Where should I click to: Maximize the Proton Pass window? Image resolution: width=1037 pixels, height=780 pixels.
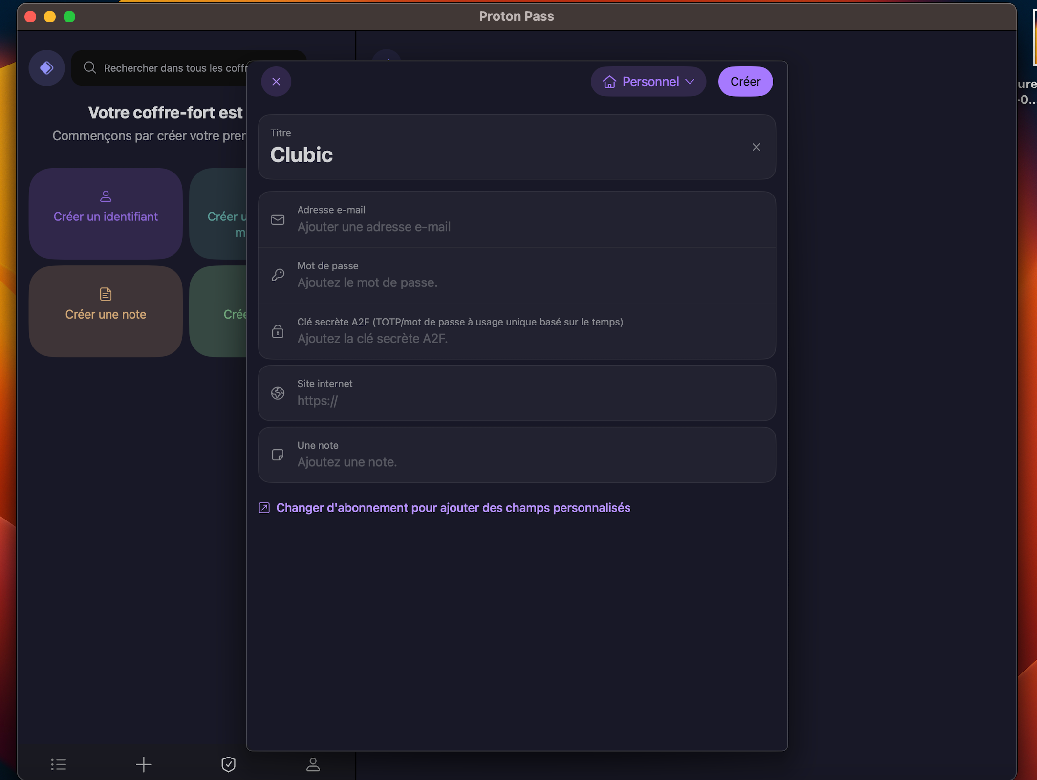point(69,17)
